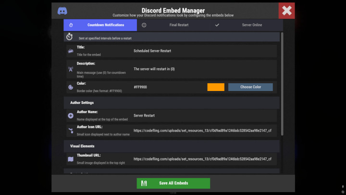This screenshot has height=195, width=346.
Task: Click the 'Author Name:' label
Action: pos(87,112)
